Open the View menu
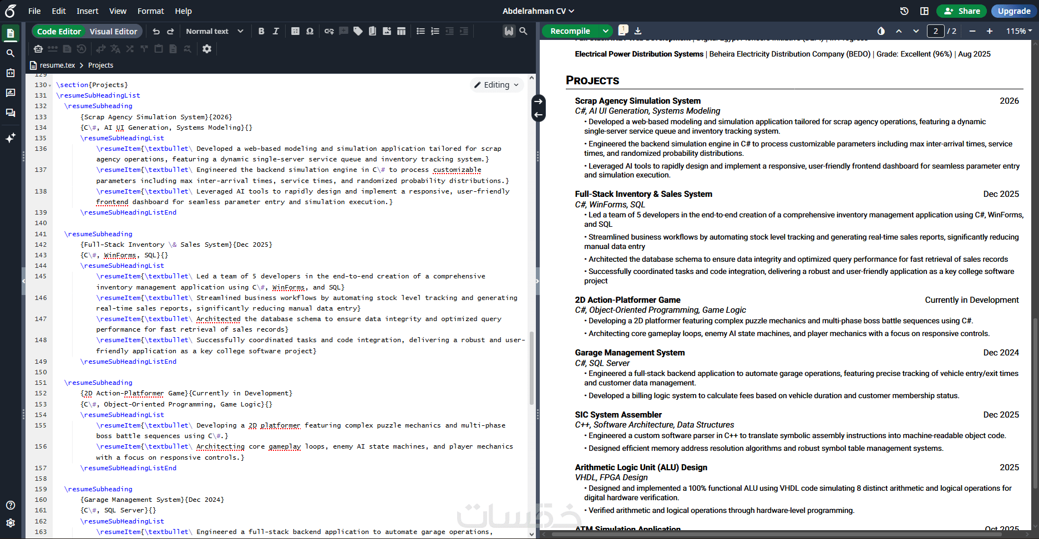1039x539 pixels. tap(118, 11)
